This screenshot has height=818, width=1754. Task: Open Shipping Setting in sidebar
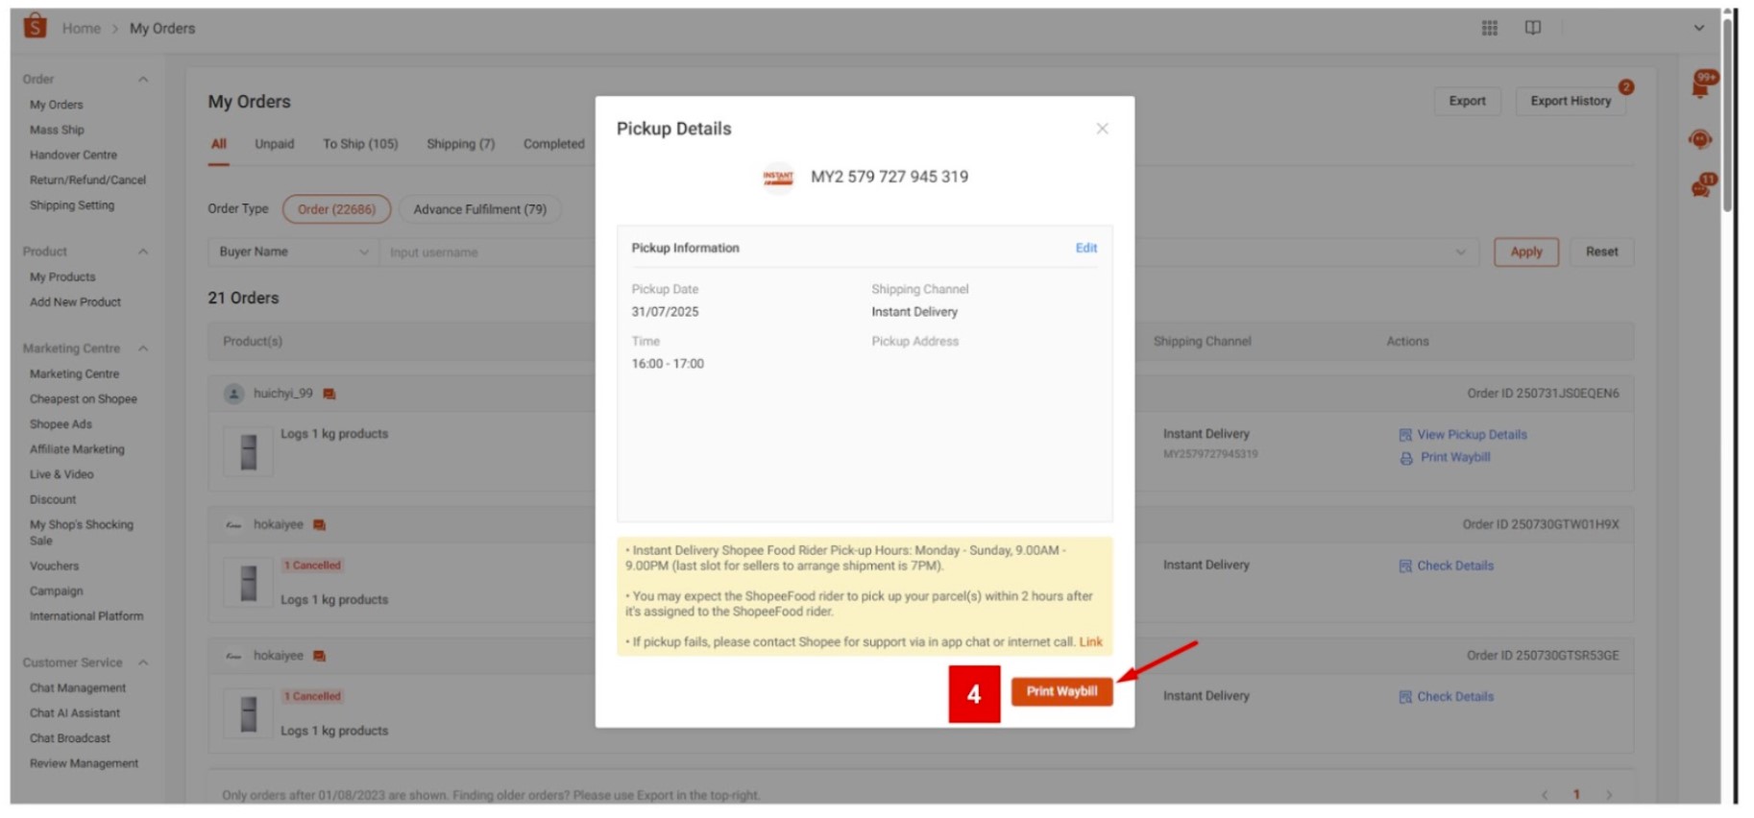tap(71, 205)
